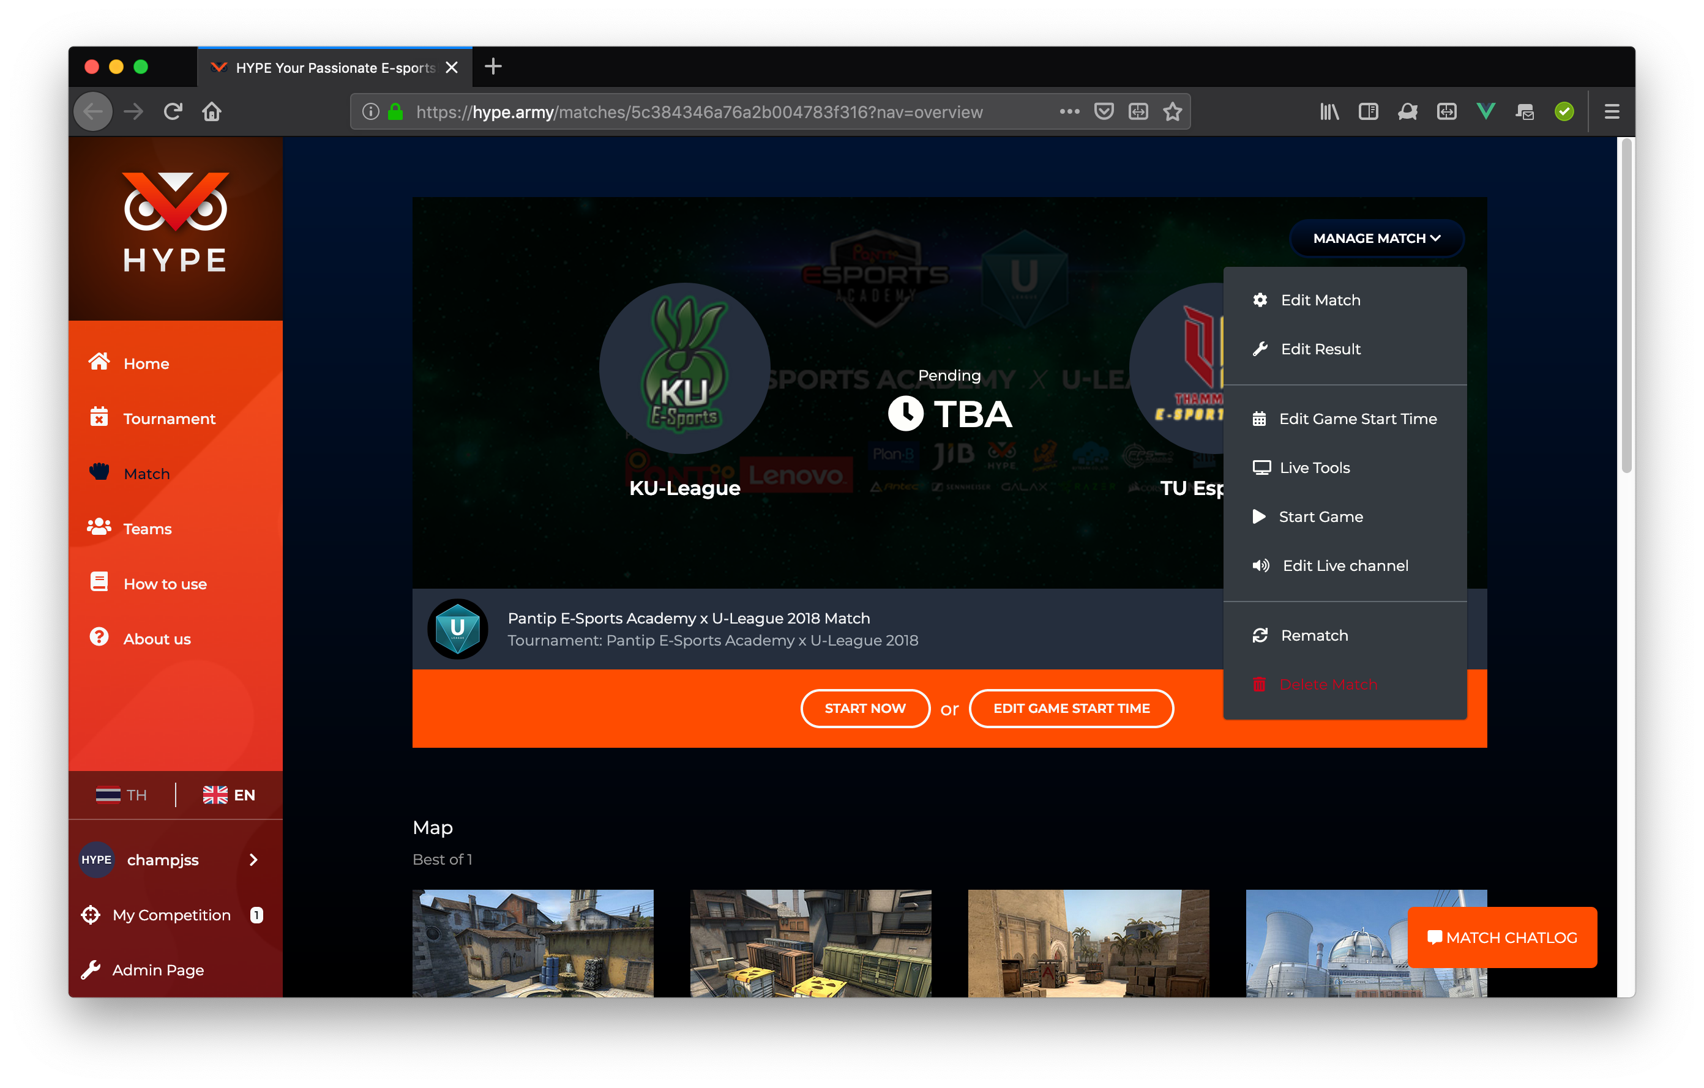Open the browser hamburger menu
Screen dimensions: 1704x1088
point(1612,112)
